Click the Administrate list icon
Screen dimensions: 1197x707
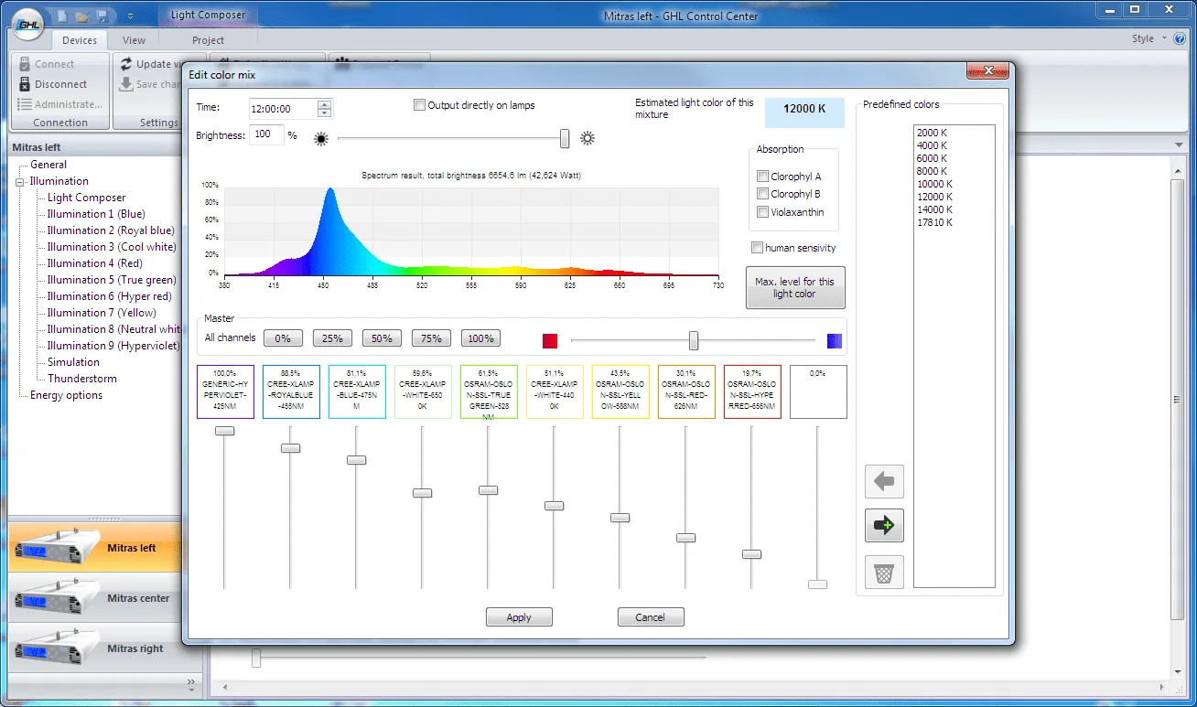pyautogui.click(x=25, y=104)
